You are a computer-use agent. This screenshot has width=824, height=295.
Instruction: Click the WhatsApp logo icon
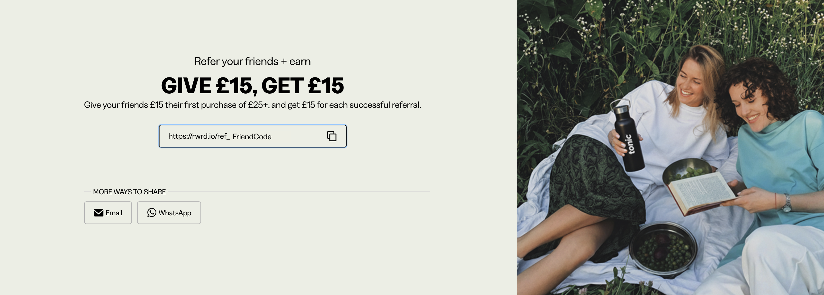click(x=152, y=213)
